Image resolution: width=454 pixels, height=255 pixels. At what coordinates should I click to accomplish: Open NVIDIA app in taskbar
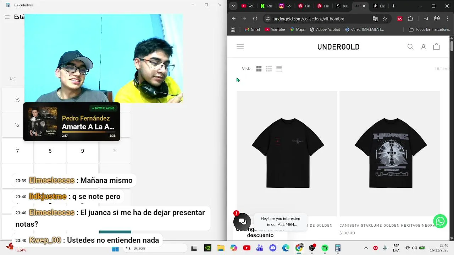207,248
